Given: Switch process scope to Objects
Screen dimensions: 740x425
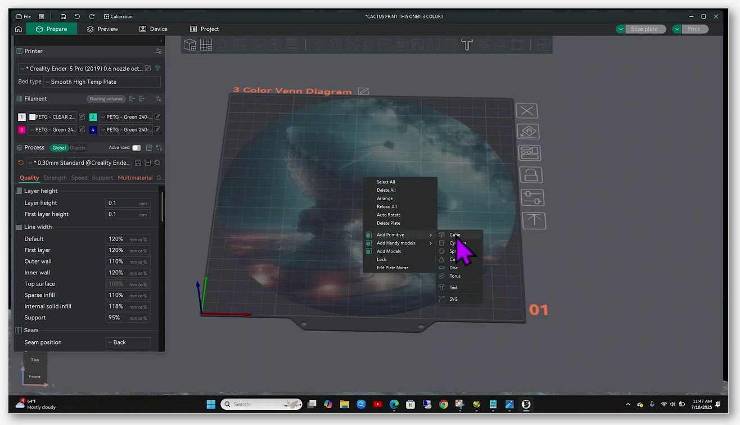Looking at the screenshot, I should point(78,148).
